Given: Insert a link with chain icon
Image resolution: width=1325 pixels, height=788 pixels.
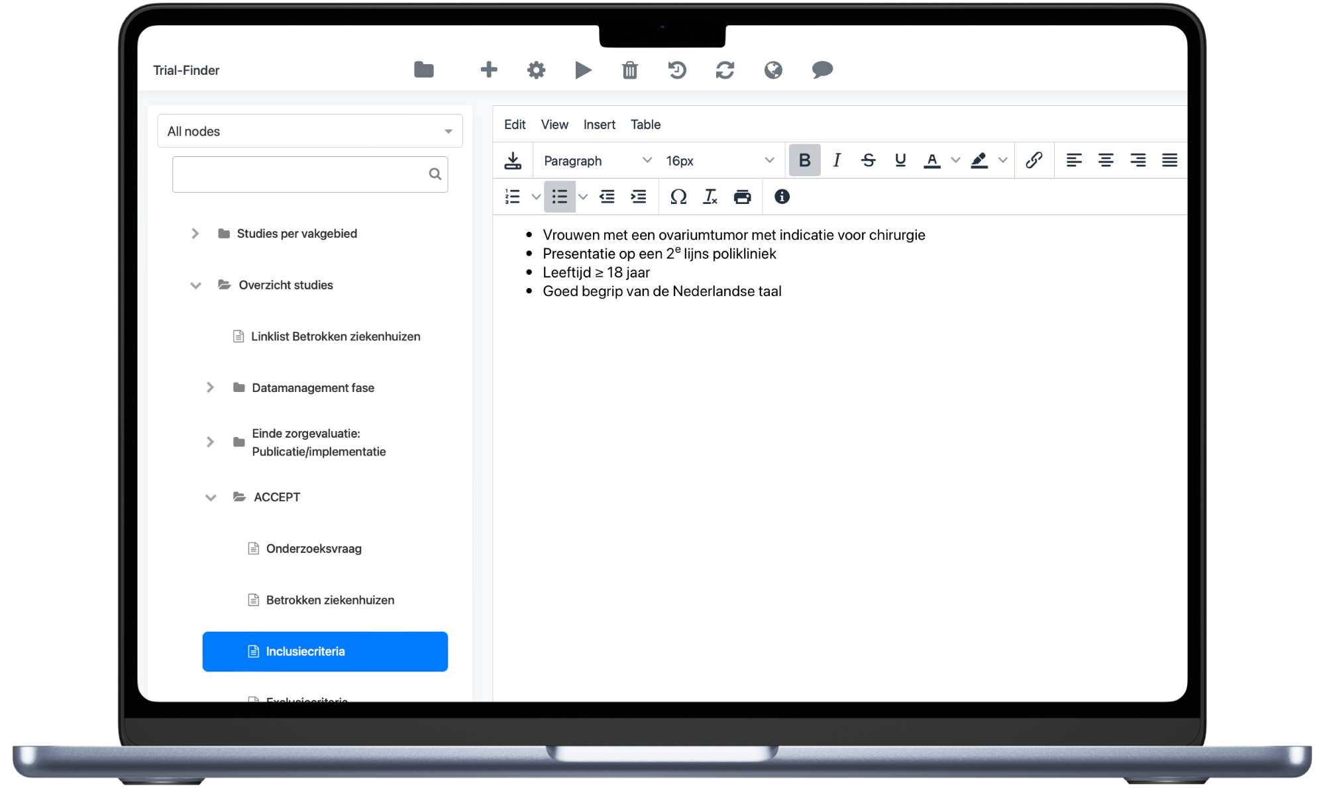Looking at the screenshot, I should [x=1033, y=160].
